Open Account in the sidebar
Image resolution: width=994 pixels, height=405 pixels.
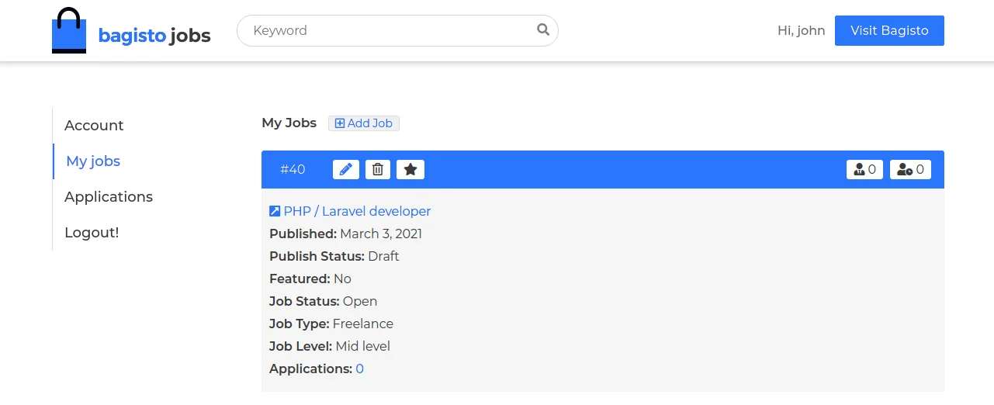point(94,126)
